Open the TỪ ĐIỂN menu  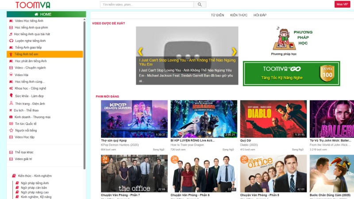(x=217, y=15)
